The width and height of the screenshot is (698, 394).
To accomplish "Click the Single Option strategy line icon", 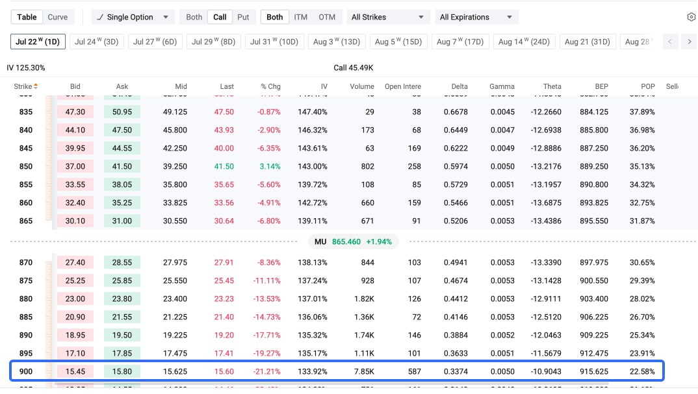I will click(99, 18).
